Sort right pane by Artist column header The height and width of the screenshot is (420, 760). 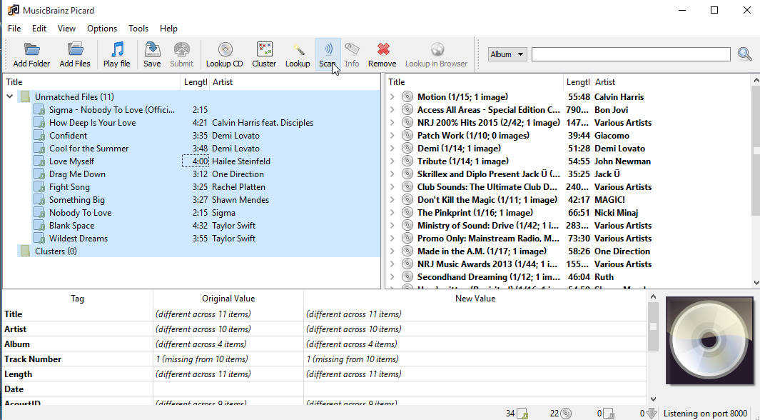click(x=671, y=82)
